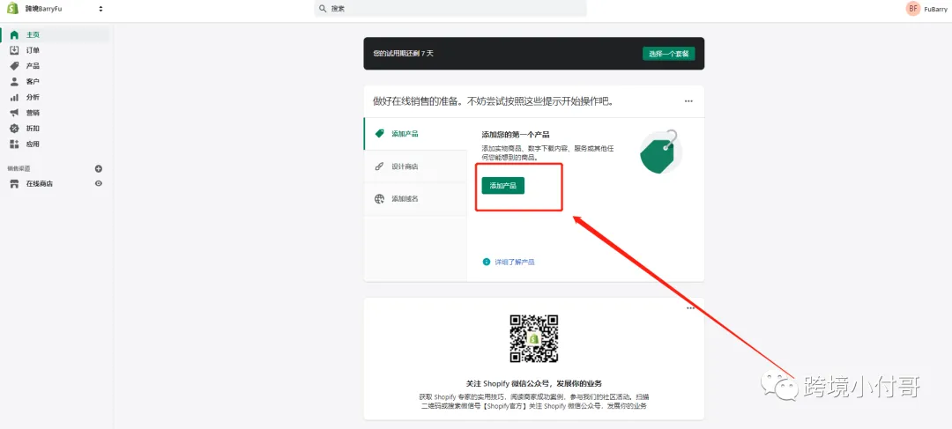952x429 pixels.
Task: Click the Shopify WeChat QR code
Action: (533, 338)
